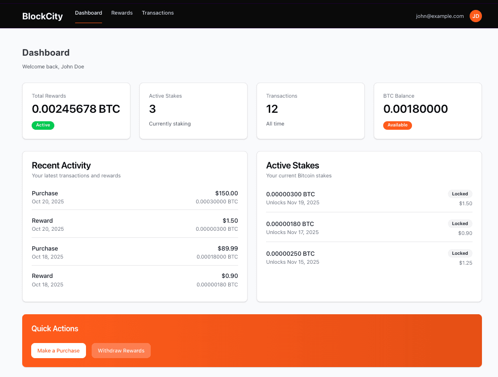Click the BlockCity logo
498x377 pixels.
point(43,16)
